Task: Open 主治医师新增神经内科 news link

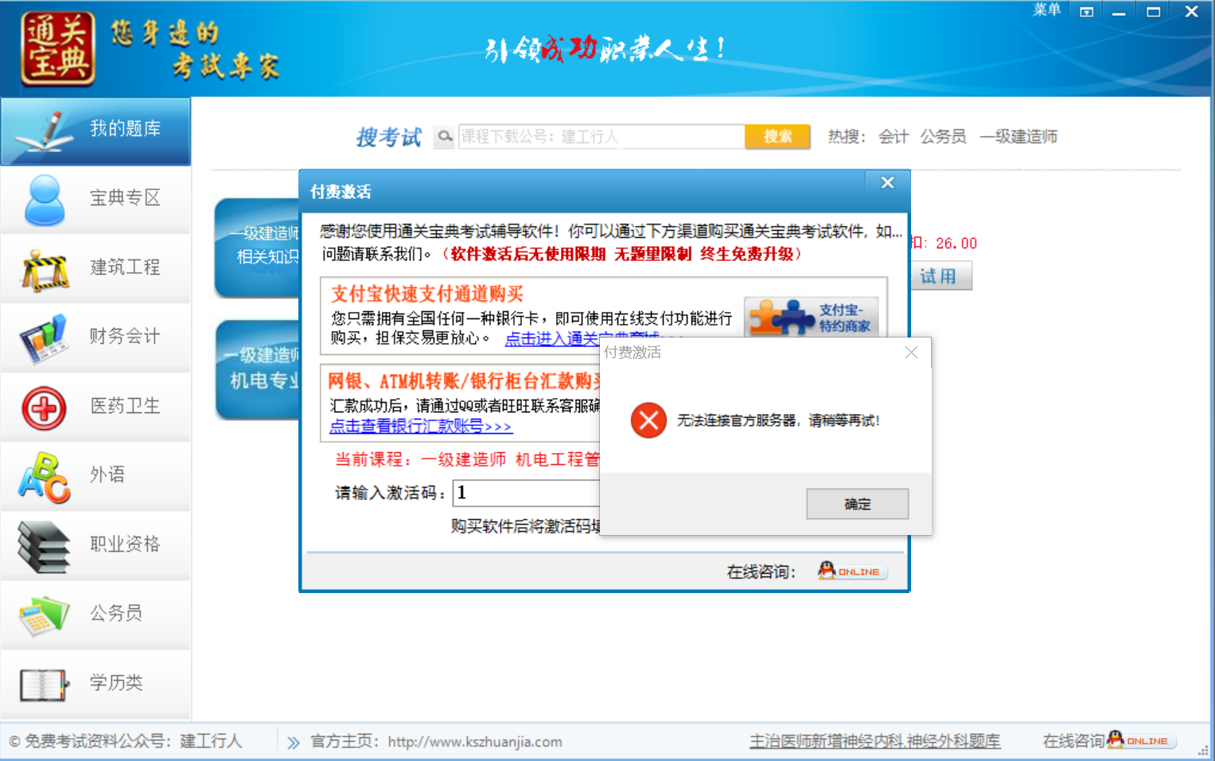Action: tap(874, 741)
